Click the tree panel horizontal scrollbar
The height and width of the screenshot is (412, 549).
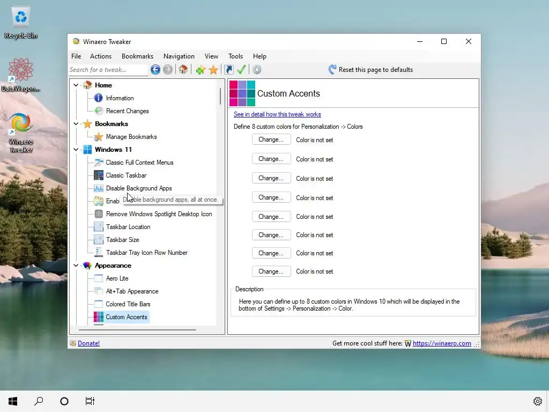point(137,330)
